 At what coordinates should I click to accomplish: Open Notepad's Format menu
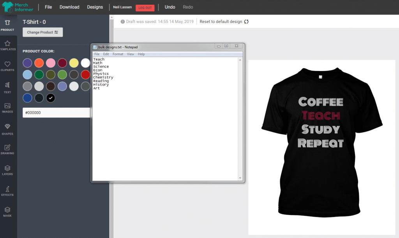tap(118, 54)
